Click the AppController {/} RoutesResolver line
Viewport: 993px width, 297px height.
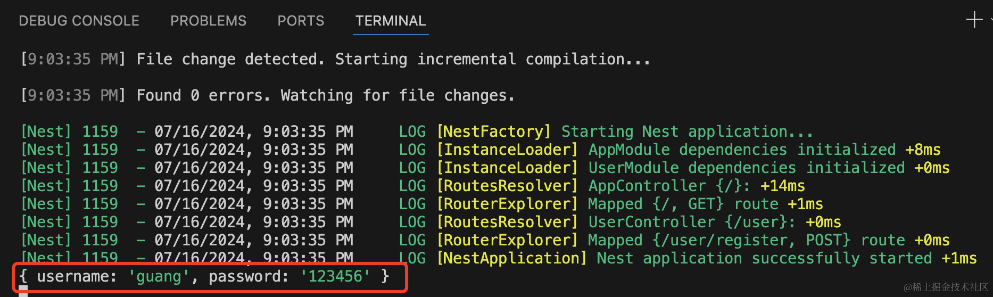[x=412, y=186]
